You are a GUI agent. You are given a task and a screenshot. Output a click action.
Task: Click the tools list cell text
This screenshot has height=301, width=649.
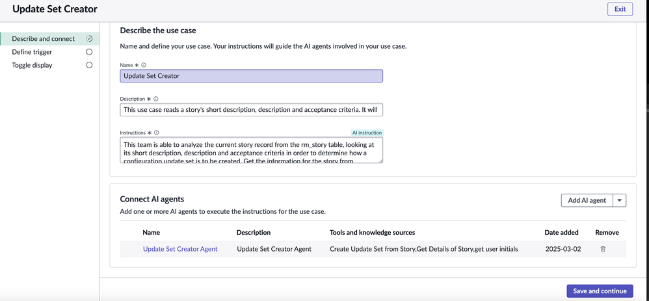click(x=424, y=249)
